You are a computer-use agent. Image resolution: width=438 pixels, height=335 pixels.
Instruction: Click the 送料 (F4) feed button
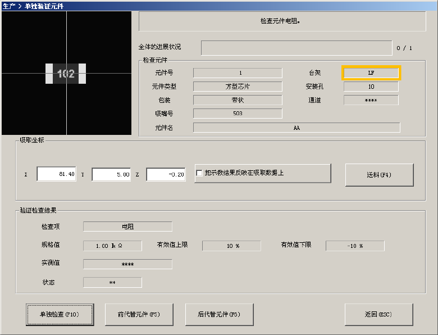[x=380, y=175]
